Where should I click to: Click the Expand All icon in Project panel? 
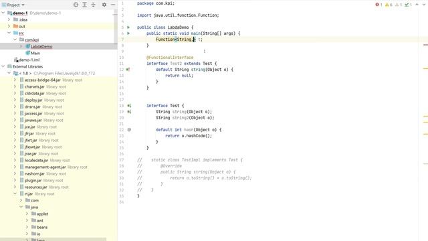[x=85, y=5]
